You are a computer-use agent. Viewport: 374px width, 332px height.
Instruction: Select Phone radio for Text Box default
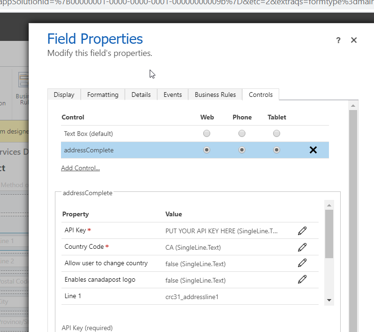tap(242, 134)
